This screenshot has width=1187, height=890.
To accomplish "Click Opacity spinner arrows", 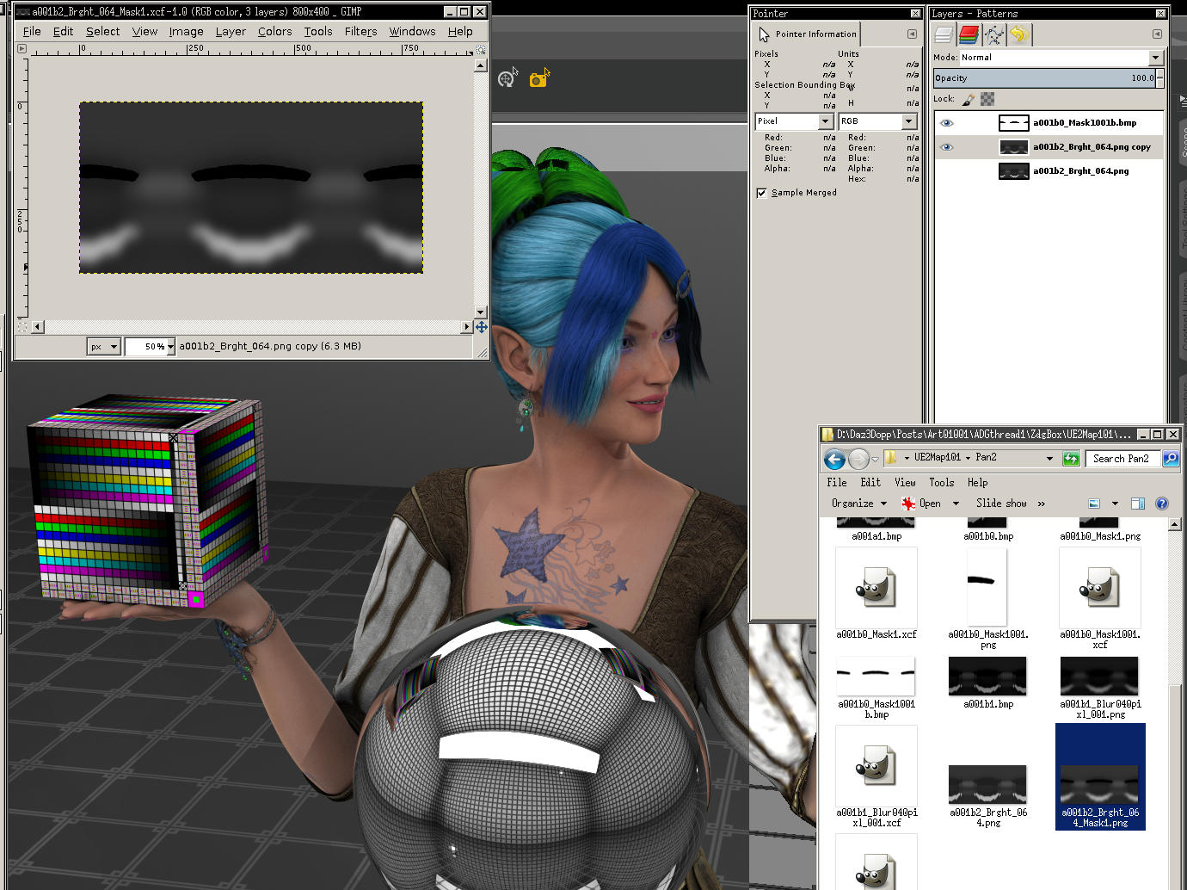I will [x=1159, y=78].
